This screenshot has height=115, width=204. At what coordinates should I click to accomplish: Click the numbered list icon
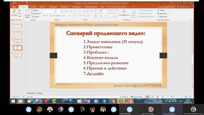(x=80, y=11)
